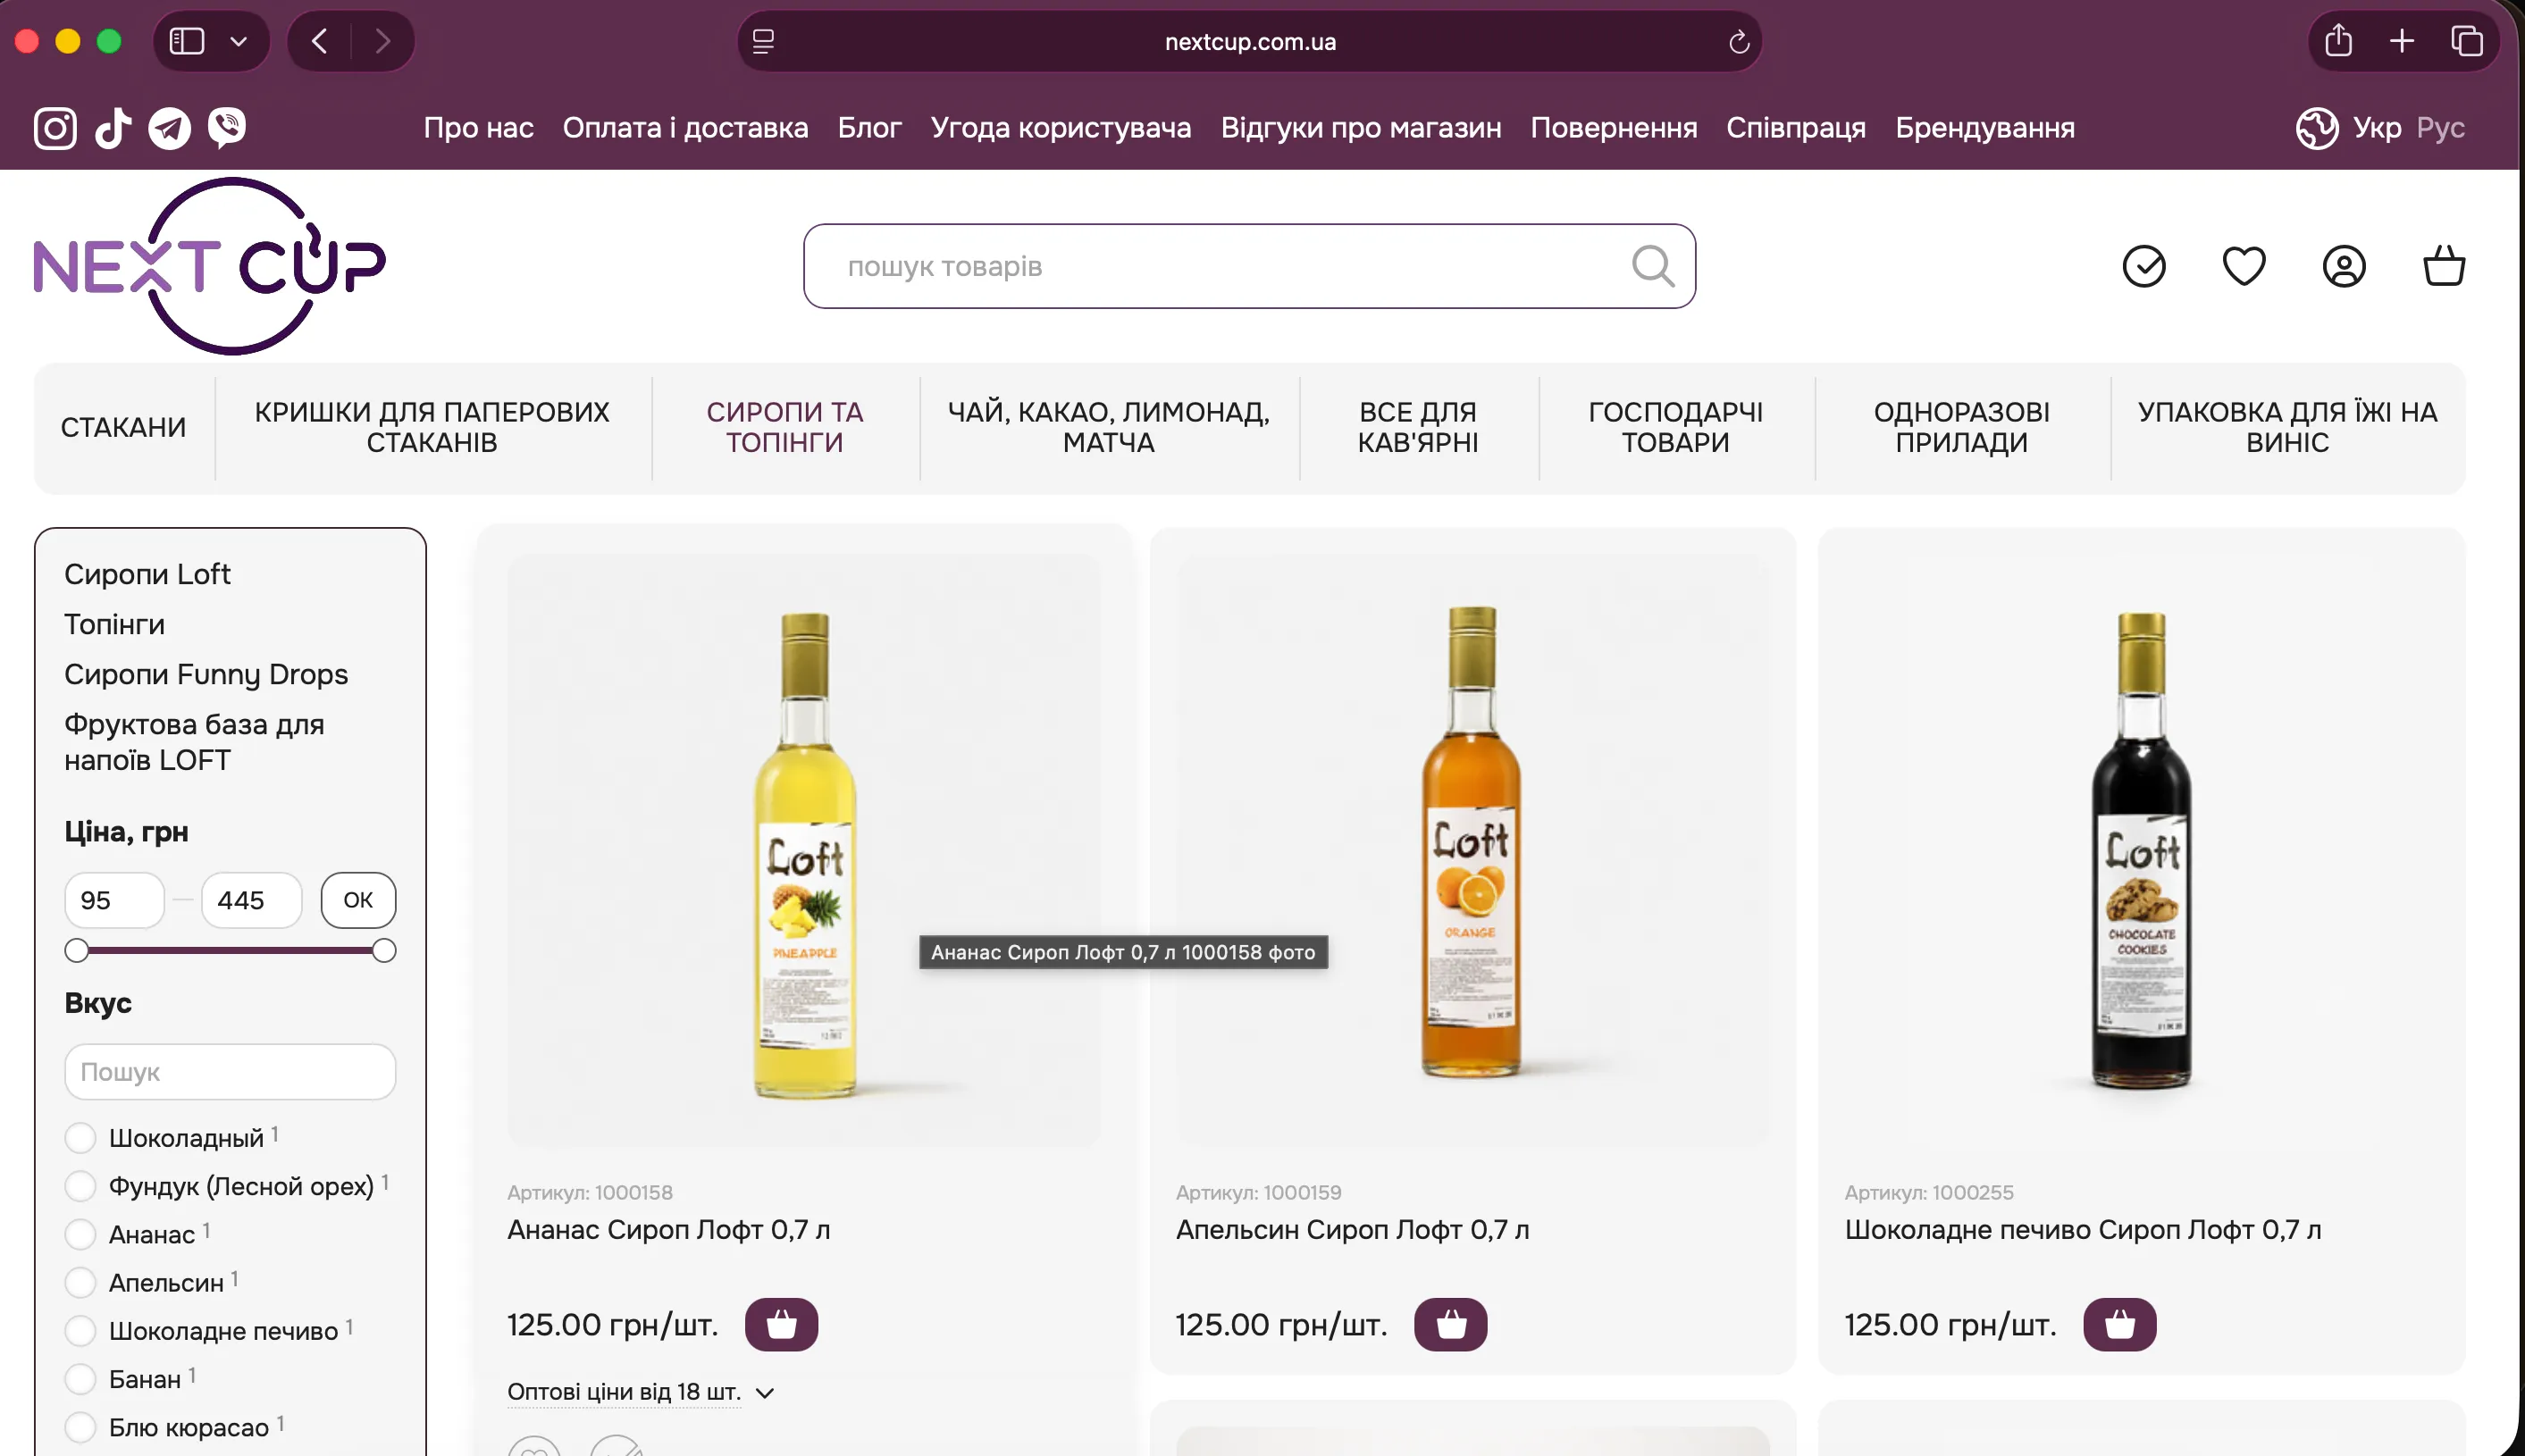
Task: Open the Брендування page
Action: 1985,128
